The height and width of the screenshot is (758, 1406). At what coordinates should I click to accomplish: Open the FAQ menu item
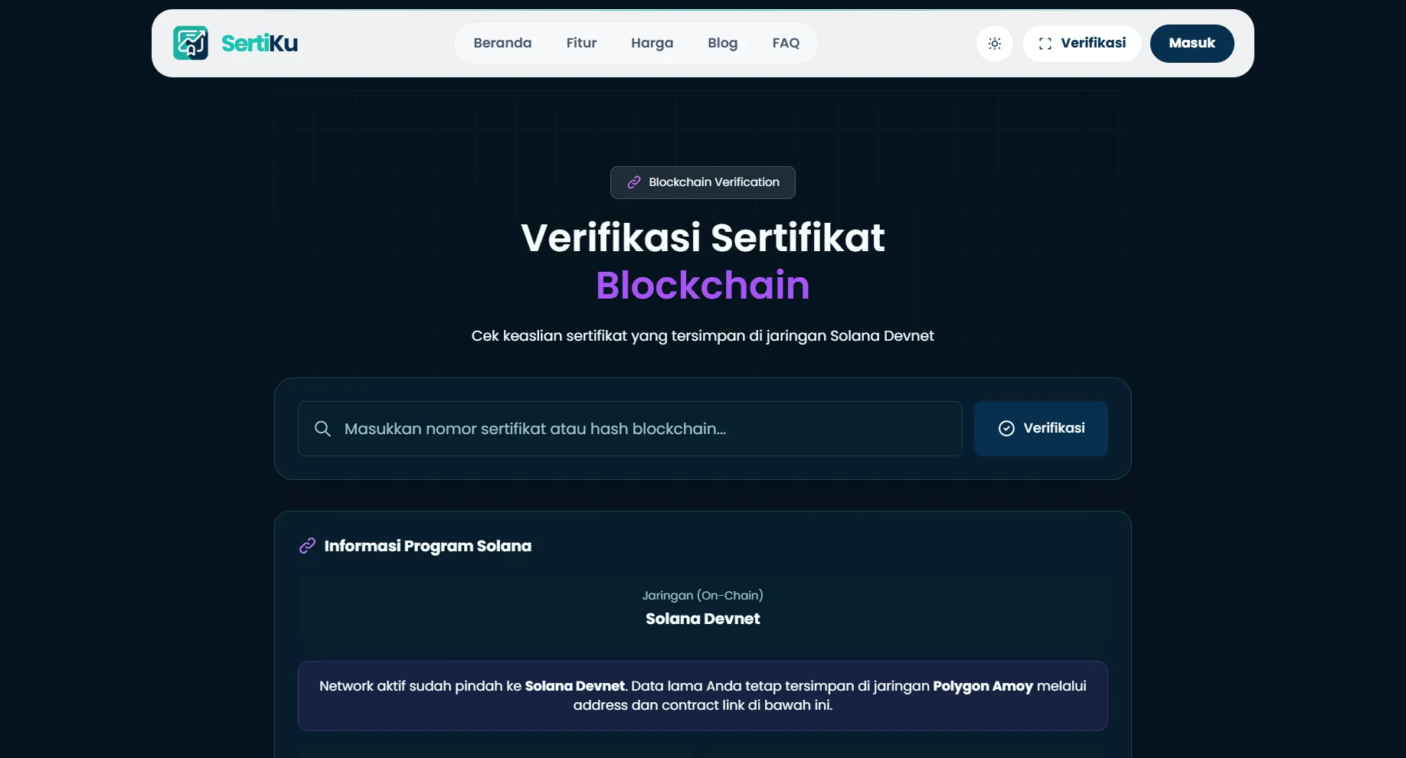(x=786, y=43)
